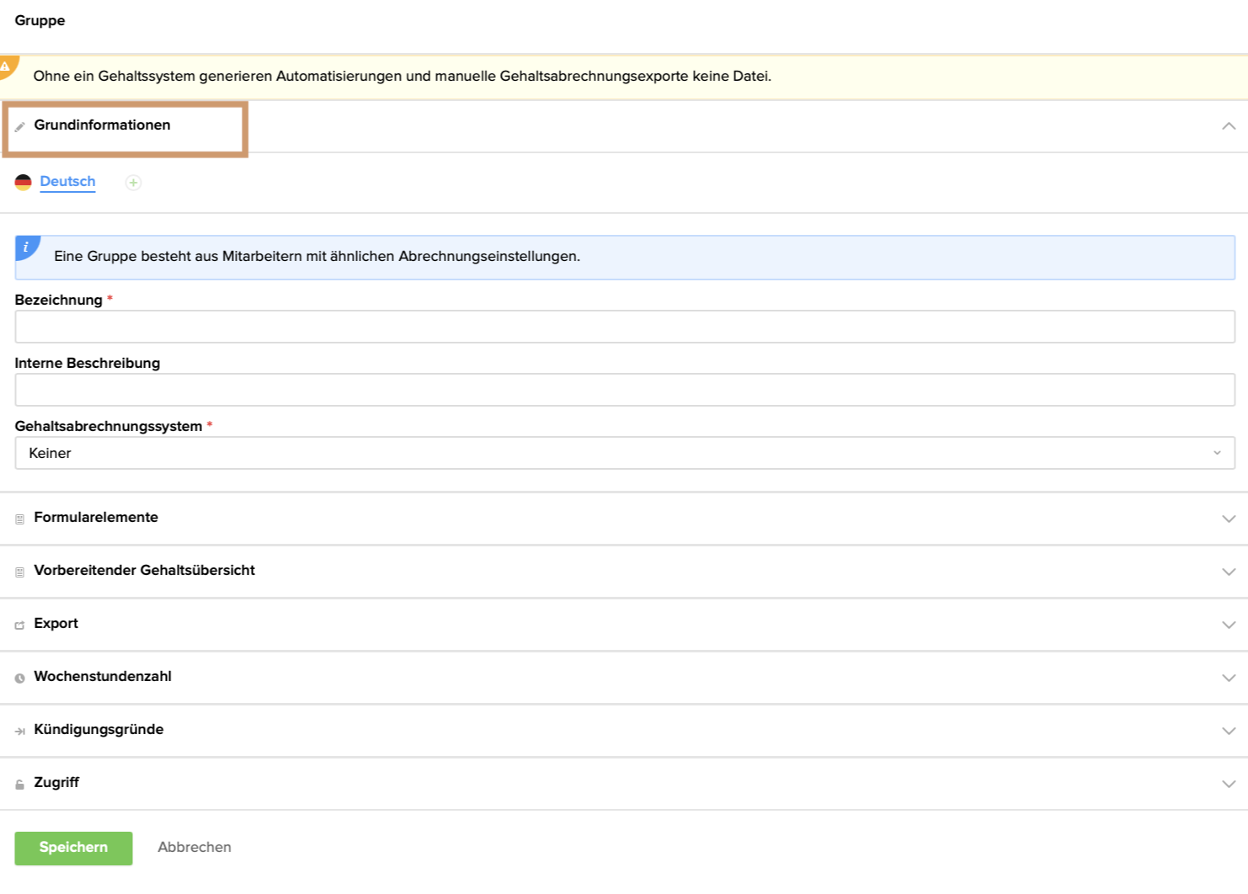
Task: Click the orange warning icon in the banner
Action: coord(7,67)
